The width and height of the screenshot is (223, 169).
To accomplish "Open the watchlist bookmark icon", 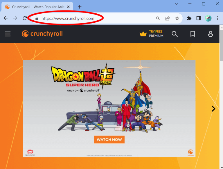I will click(x=193, y=34).
